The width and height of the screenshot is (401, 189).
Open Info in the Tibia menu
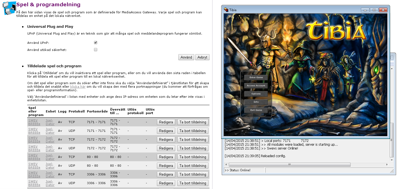256,102
